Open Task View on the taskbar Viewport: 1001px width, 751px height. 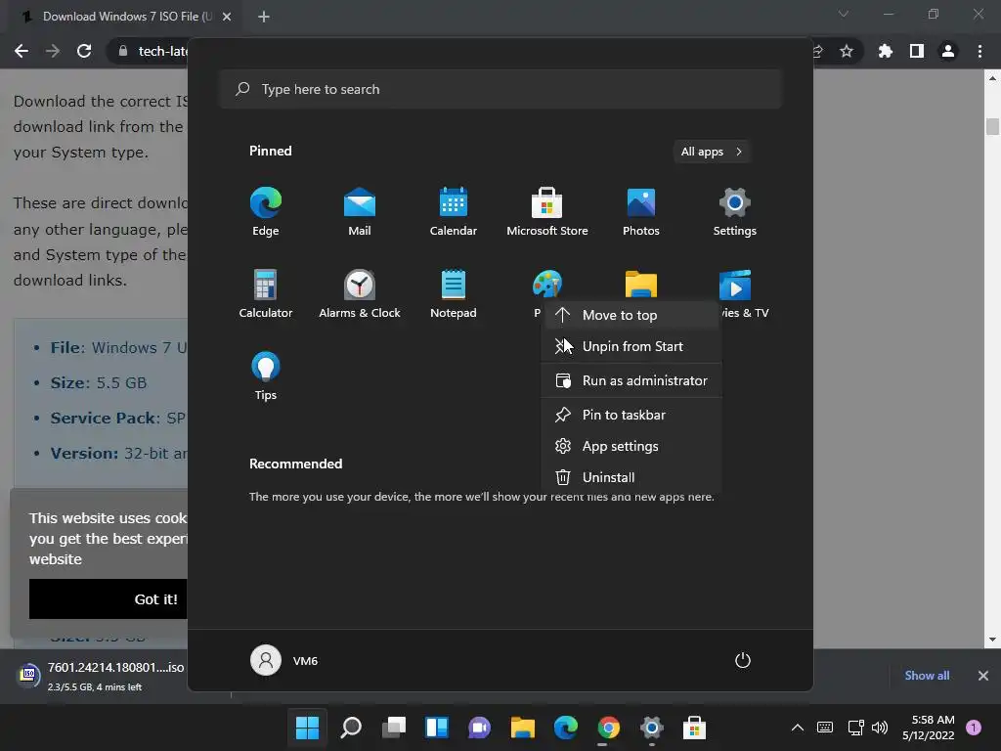[x=394, y=728]
